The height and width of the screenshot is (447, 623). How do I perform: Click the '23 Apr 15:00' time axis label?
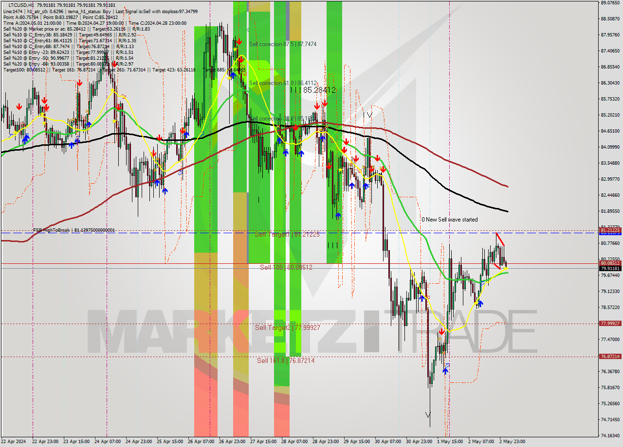77,442
